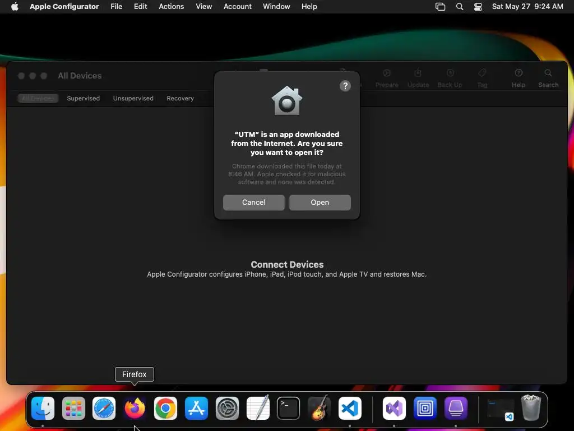Open Launchpad from the Dock
The width and height of the screenshot is (574, 431).
click(73, 408)
